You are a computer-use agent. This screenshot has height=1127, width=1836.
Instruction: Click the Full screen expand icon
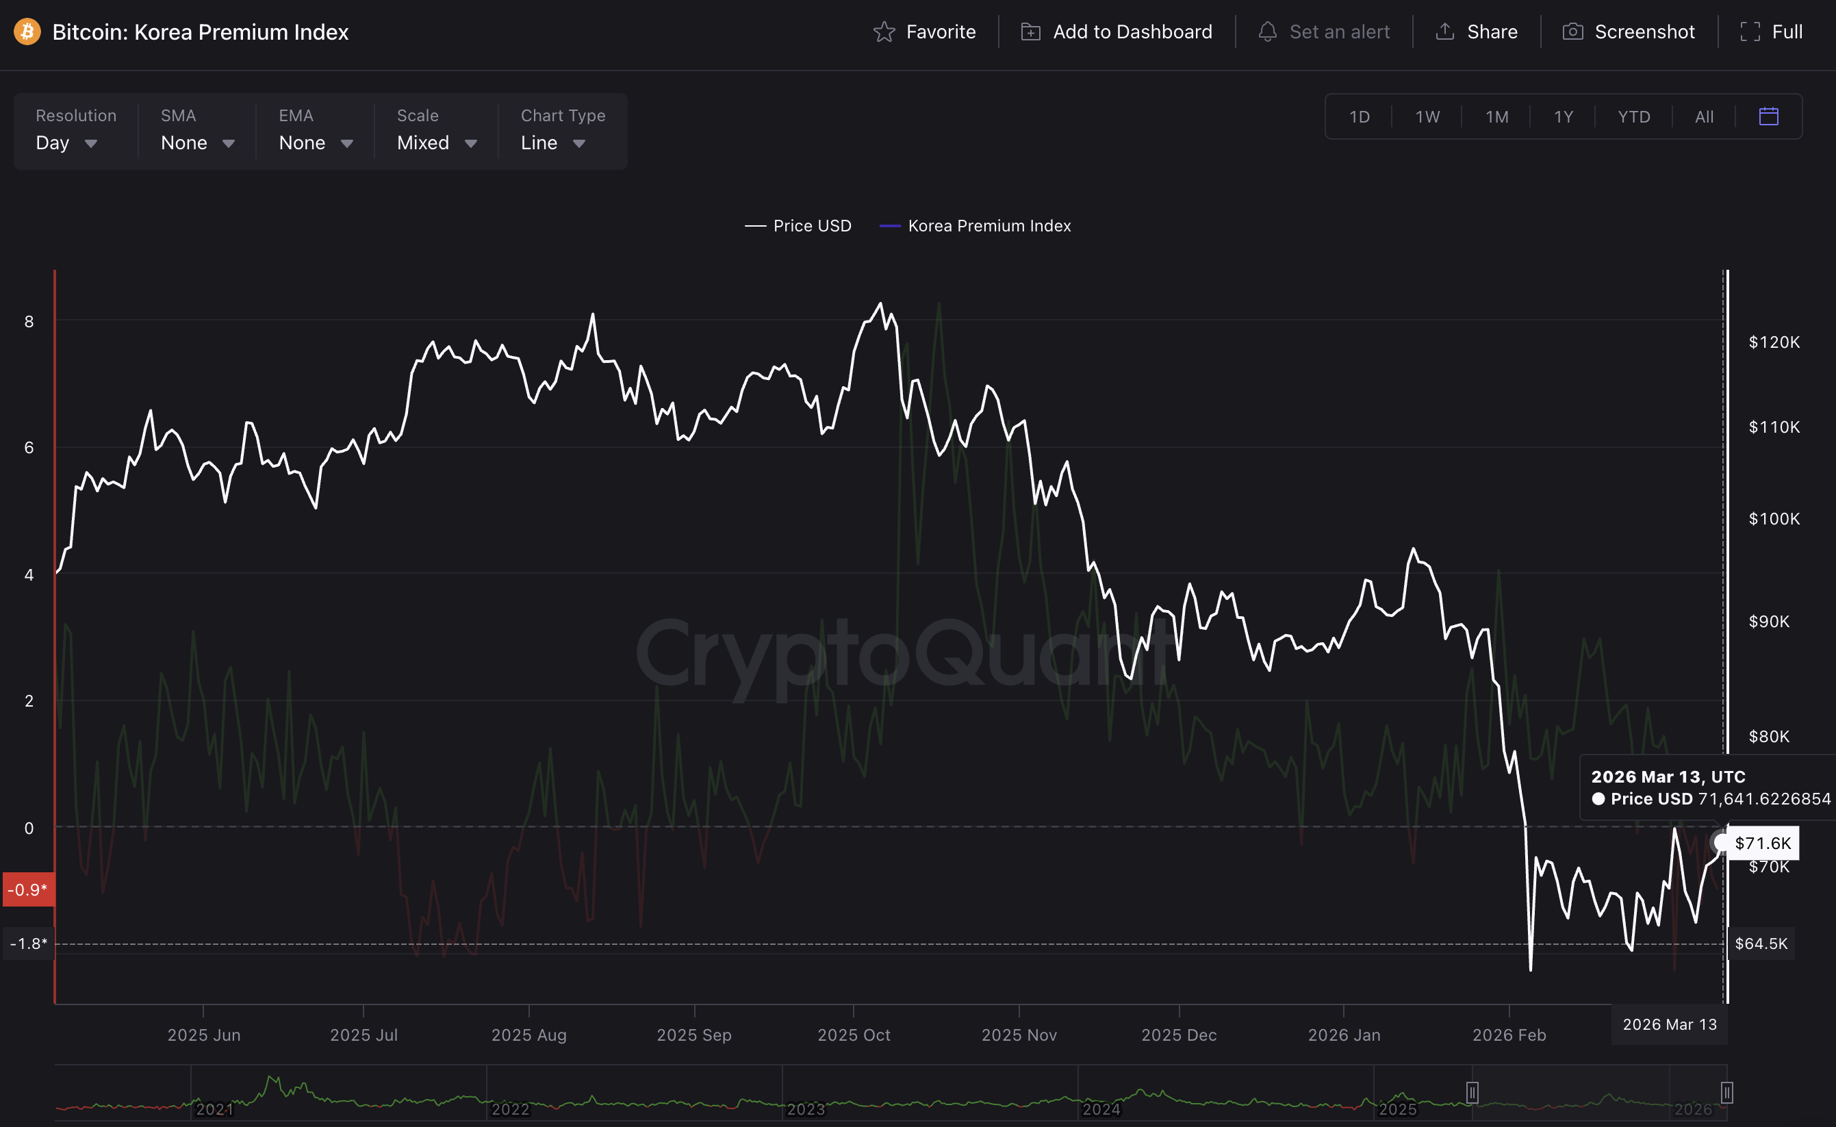point(1750,32)
